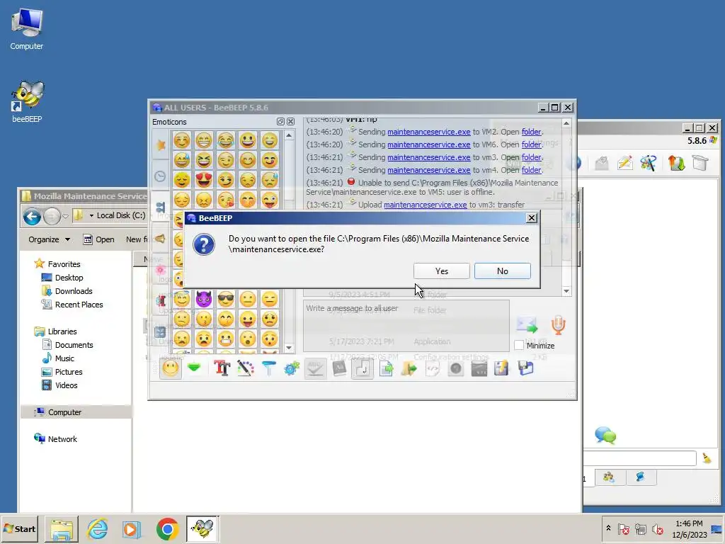Viewport: 725px width, 544px height.
Task: Open Google Chrome from the taskbar
Action: pos(167,529)
